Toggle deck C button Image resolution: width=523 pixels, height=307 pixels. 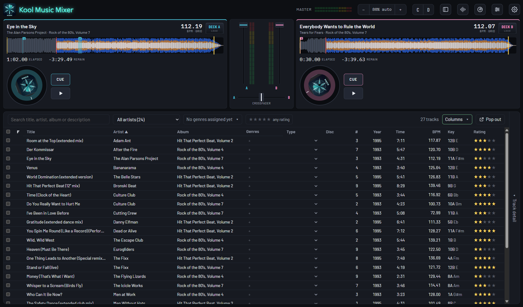417,10
